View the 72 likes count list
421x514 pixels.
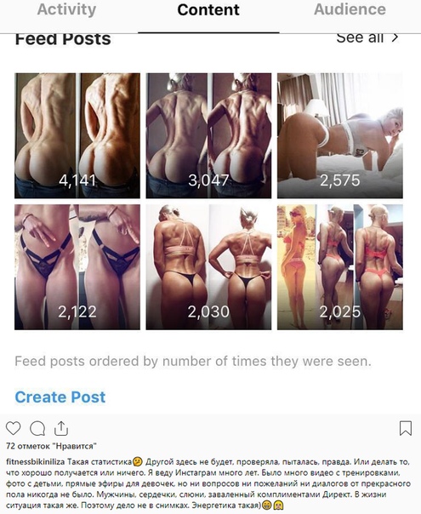pyautogui.click(x=51, y=446)
